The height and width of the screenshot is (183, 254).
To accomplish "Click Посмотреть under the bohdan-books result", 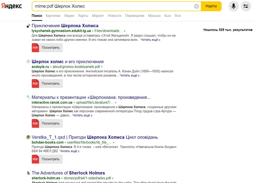I will click(51, 159).
